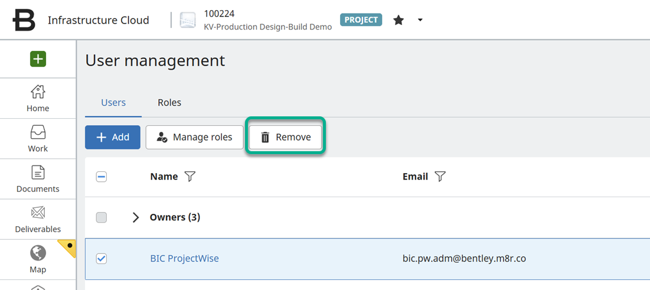Check the Owners group checkbox
Image resolution: width=650 pixels, height=290 pixels.
pyautogui.click(x=102, y=217)
